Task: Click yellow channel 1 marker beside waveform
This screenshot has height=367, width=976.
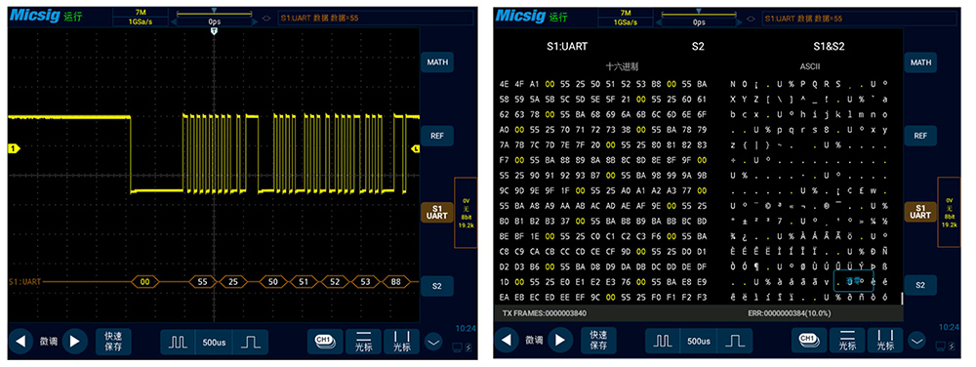Action: coord(13,148)
